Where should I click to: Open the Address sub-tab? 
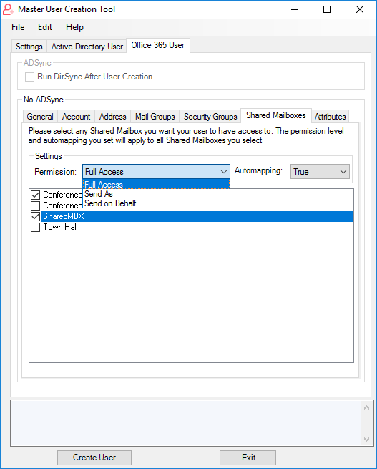pos(113,117)
